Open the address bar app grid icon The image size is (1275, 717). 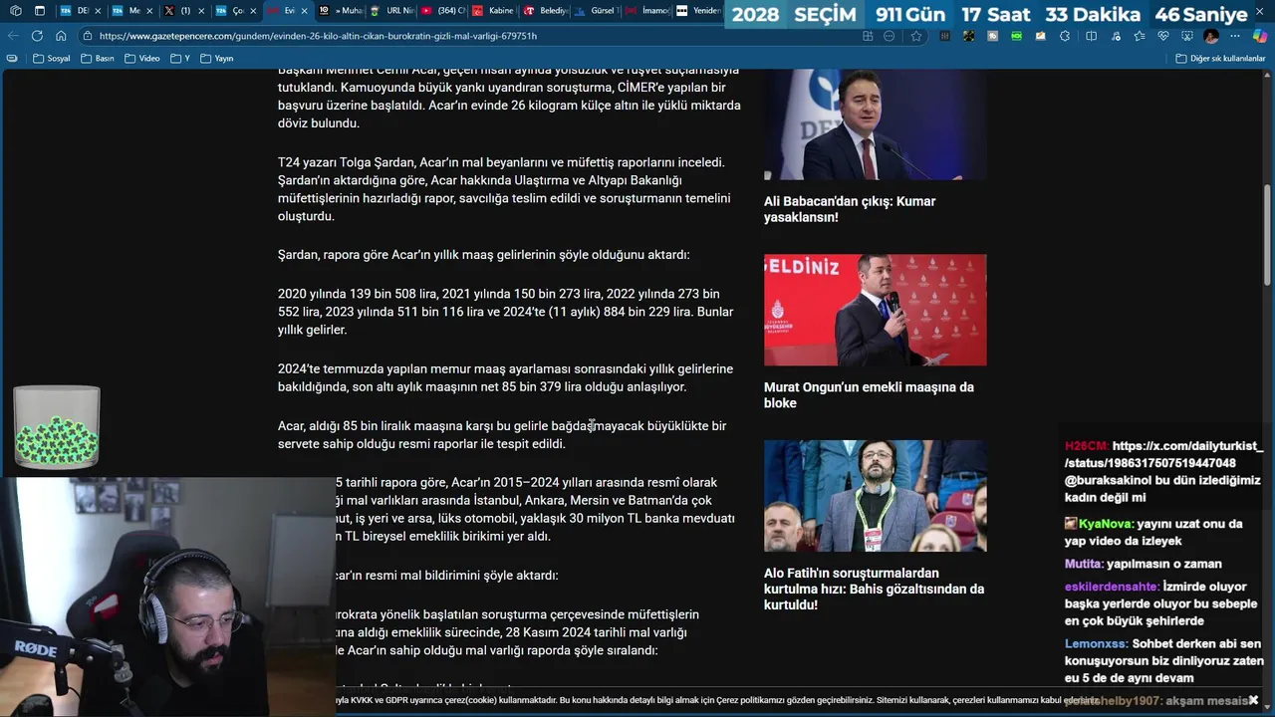pos(868,36)
